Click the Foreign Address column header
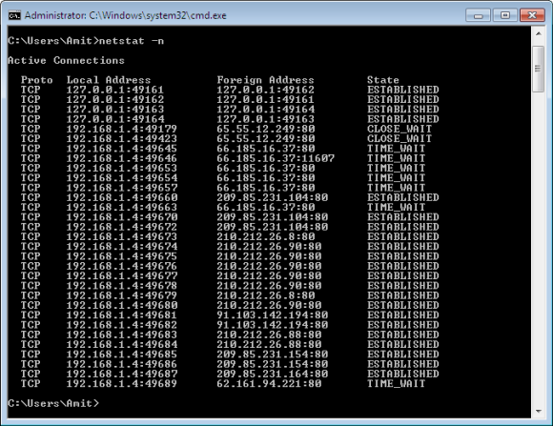 (x=265, y=80)
